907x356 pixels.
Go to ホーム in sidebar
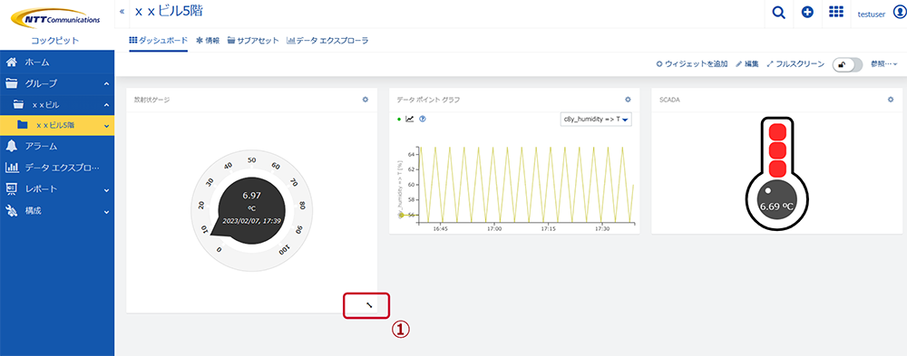point(57,62)
